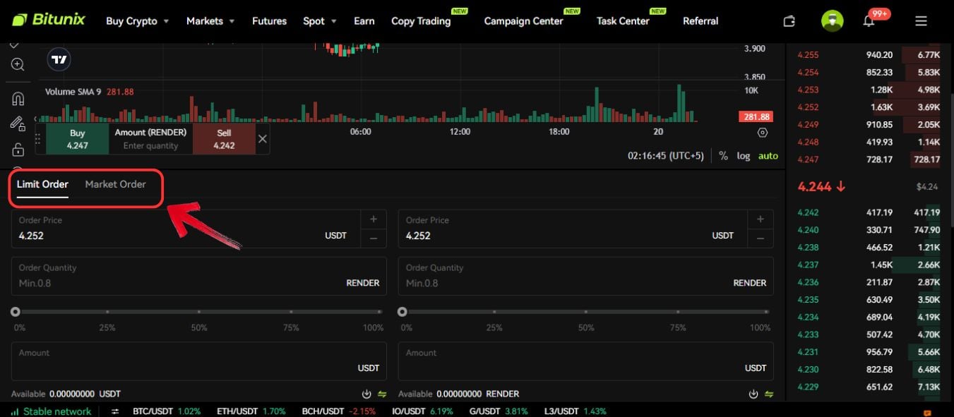Toggle stay in drawing mode pencil tool

point(18,123)
